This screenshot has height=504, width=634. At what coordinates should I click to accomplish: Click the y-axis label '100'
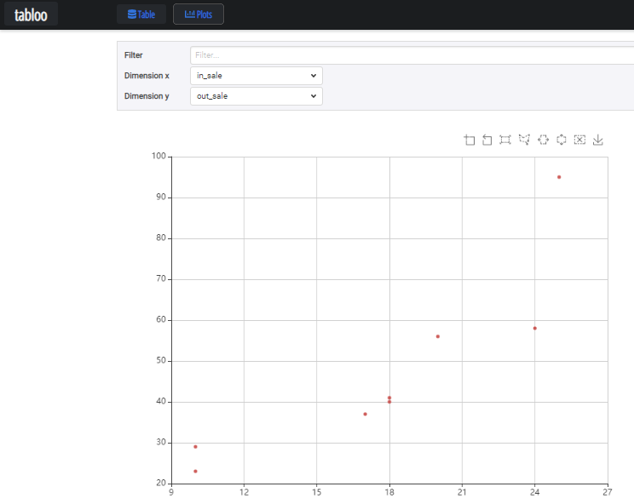click(x=158, y=156)
